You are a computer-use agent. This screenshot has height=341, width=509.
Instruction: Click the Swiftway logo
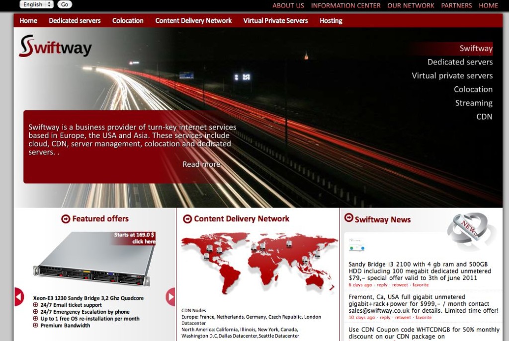coord(55,47)
